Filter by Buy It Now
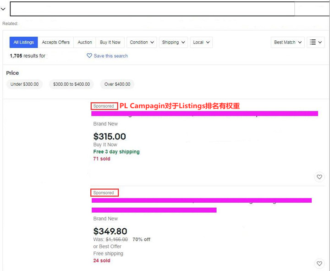 click(x=110, y=42)
